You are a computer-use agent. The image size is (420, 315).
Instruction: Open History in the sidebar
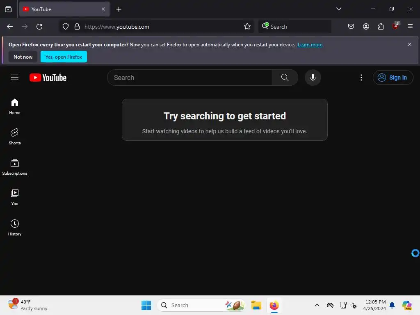[15, 228]
